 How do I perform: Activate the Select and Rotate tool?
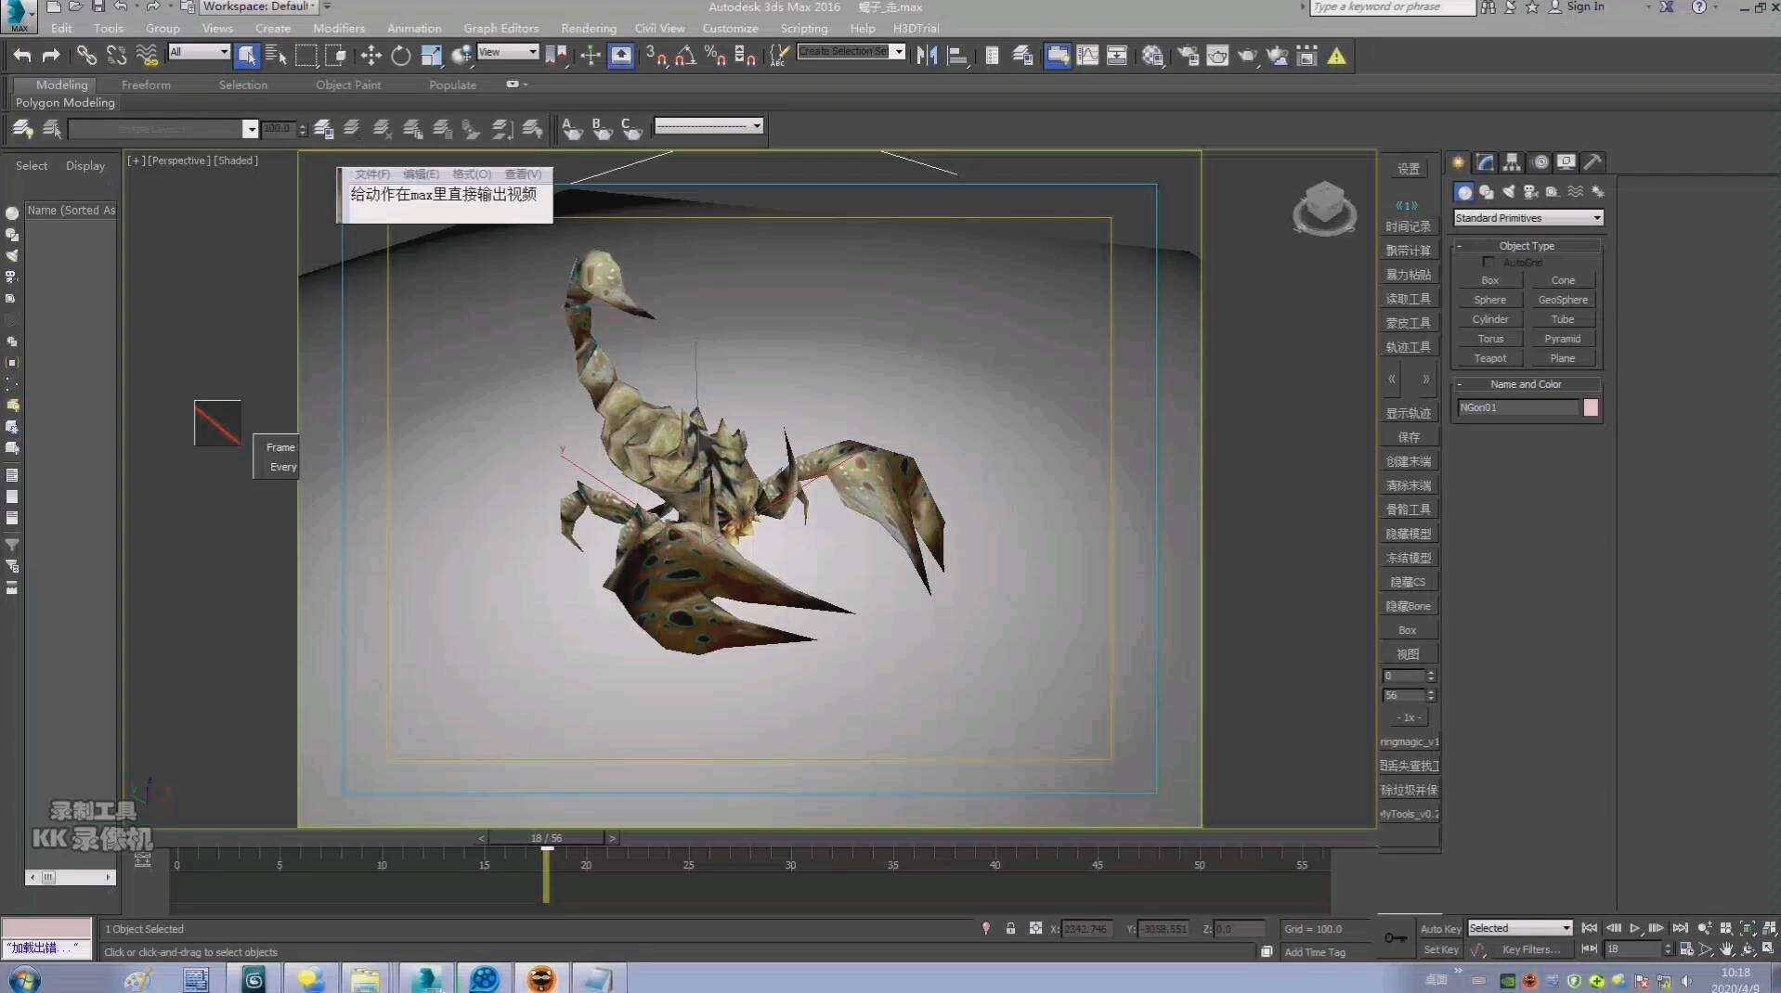400,56
